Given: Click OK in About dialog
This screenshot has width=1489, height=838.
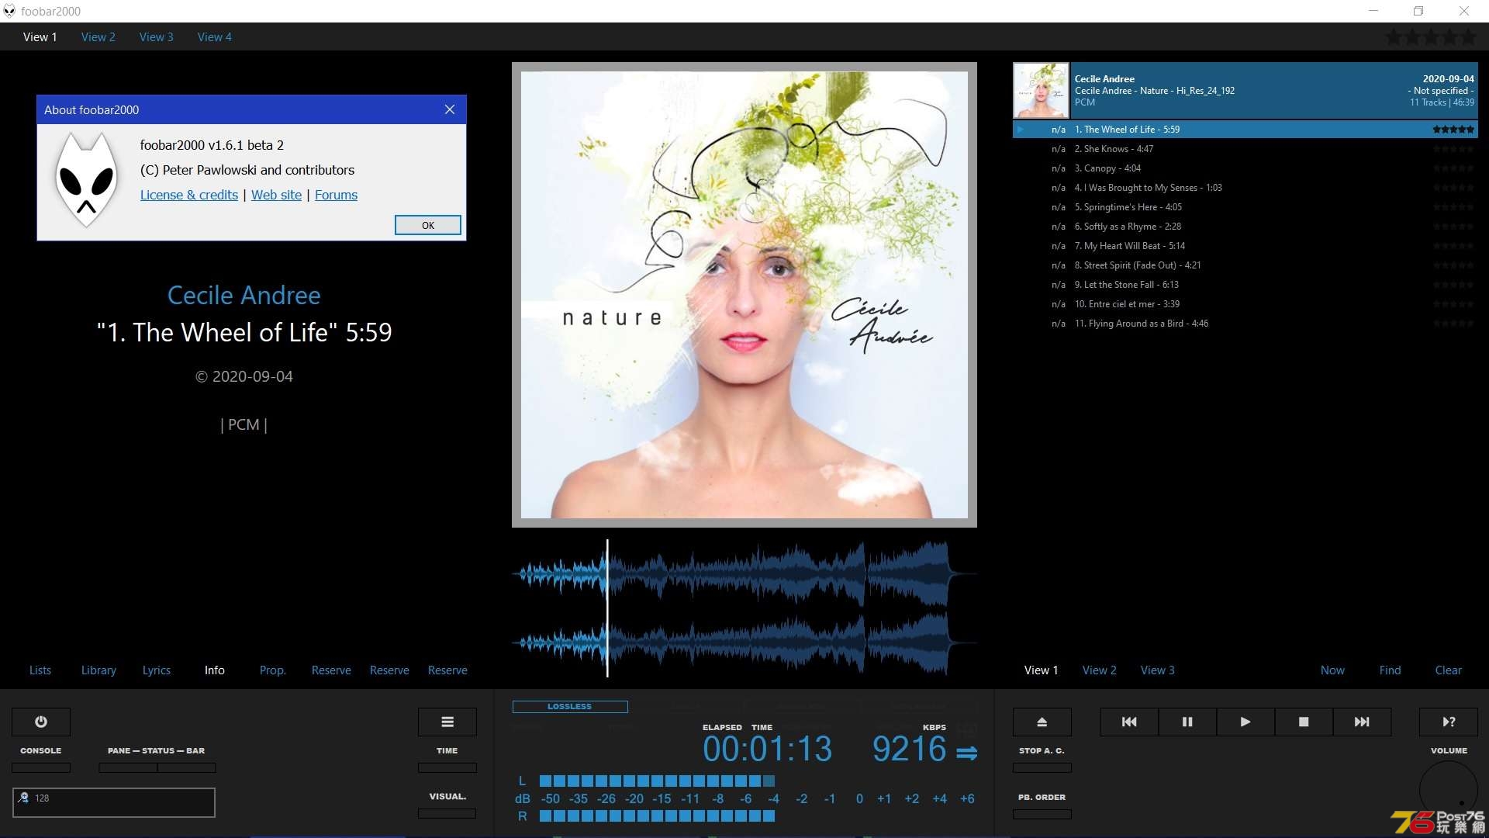Looking at the screenshot, I should click(x=428, y=225).
